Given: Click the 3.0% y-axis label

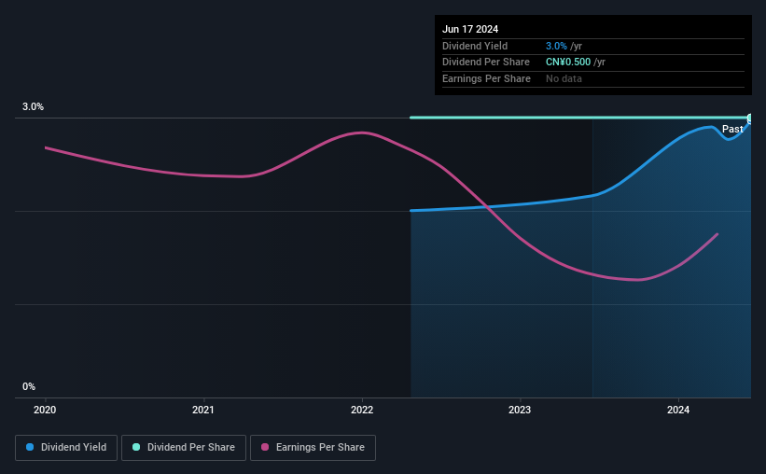Looking at the screenshot, I should click(x=34, y=107).
